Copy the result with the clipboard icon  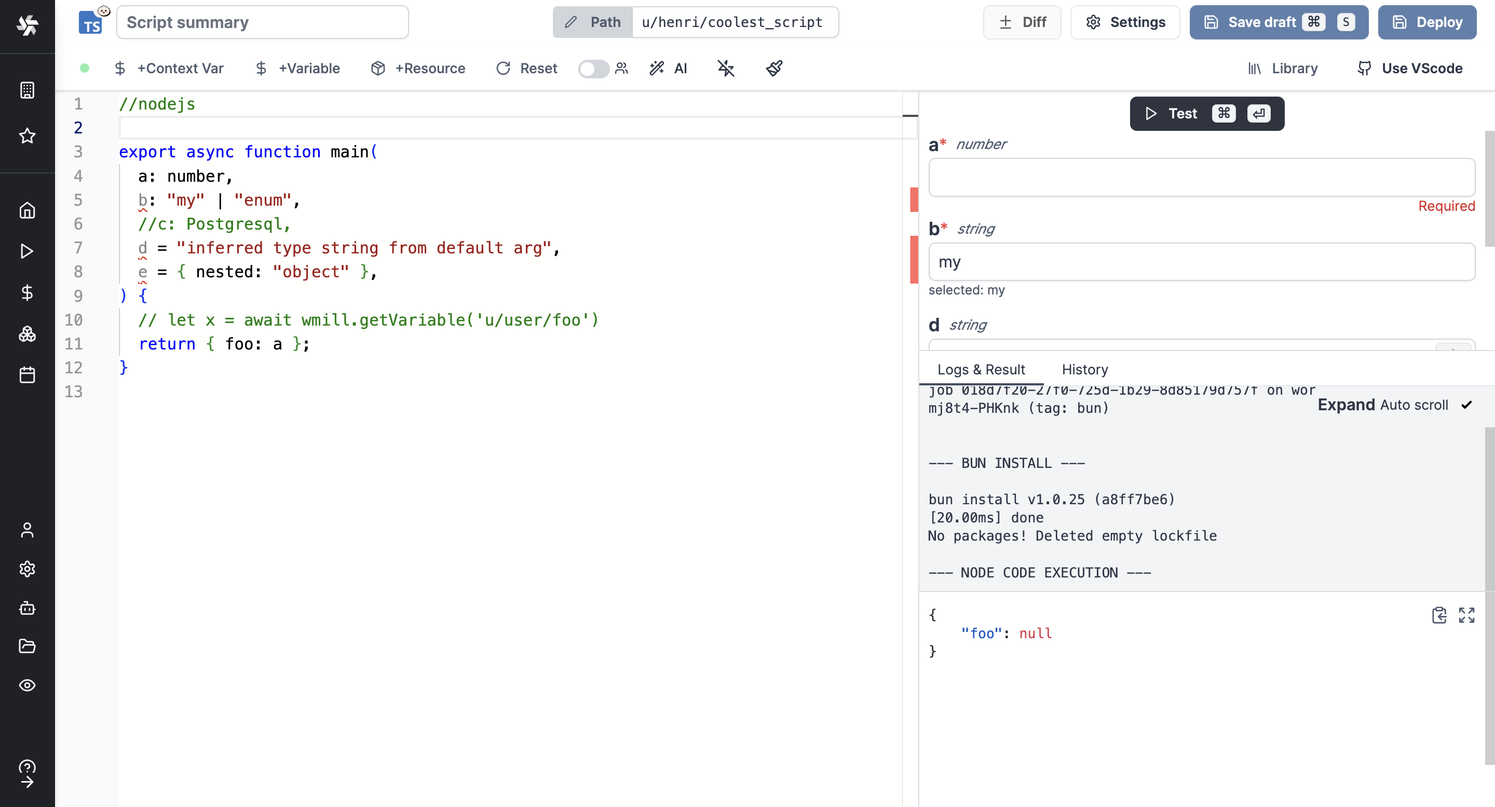(x=1440, y=615)
